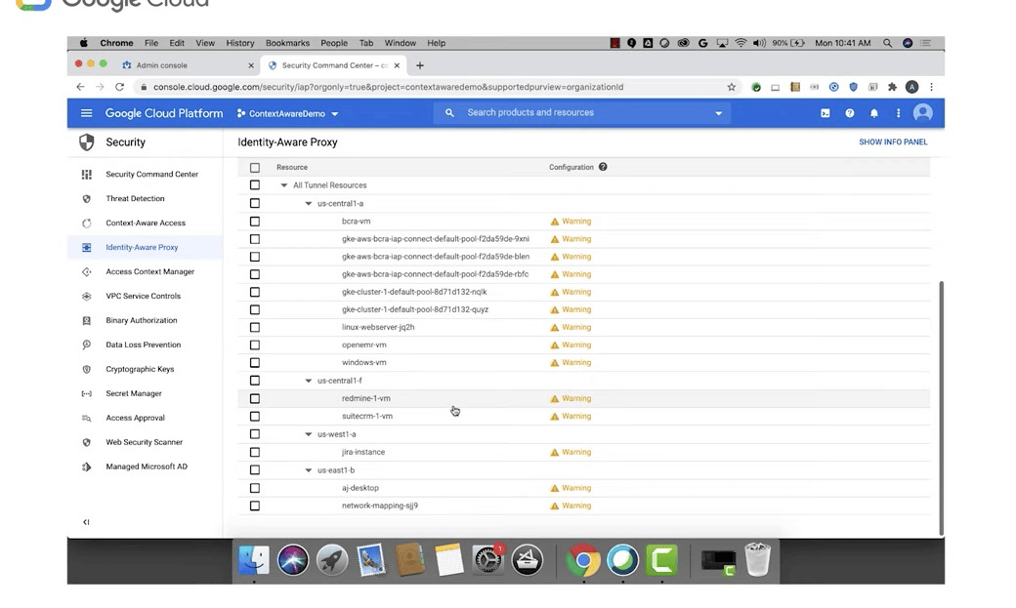Collapse the Security side menu arrow
The width and height of the screenshot is (1016, 608).
(86, 522)
